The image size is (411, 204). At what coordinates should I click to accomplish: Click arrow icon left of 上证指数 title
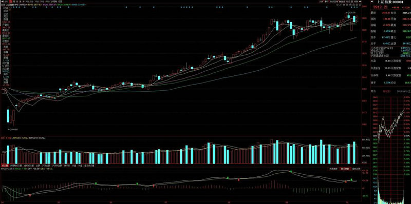[372, 2]
